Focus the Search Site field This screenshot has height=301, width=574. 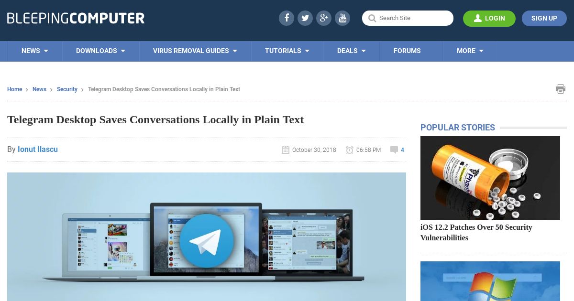coord(408,18)
